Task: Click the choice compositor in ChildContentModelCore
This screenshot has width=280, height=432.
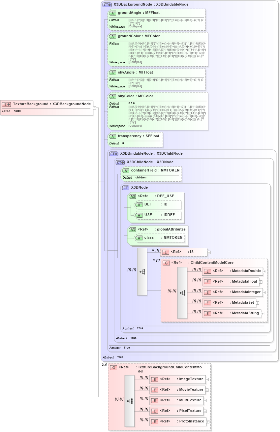Action: point(182,293)
